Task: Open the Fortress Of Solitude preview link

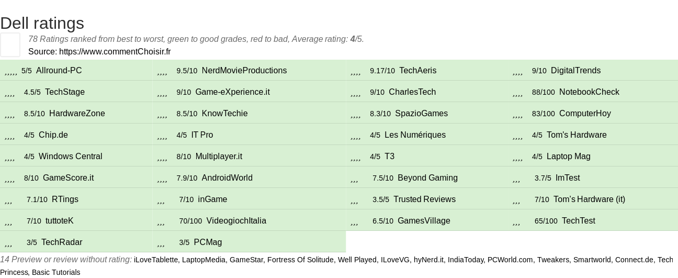Action: click(300, 260)
